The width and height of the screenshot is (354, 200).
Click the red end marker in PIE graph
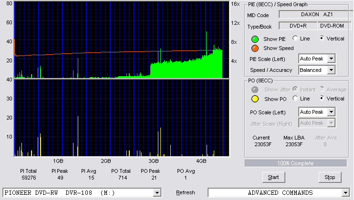pyautogui.click(x=223, y=40)
